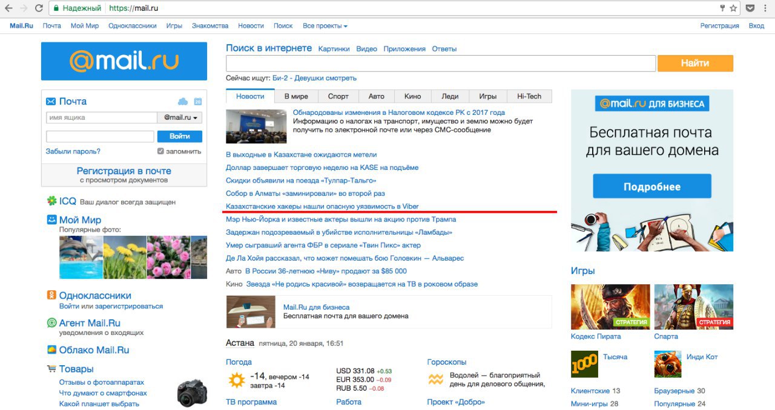The width and height of the screenshot is (775, 410).
Task: Click the internet search input field
Action: coord(441,63)
